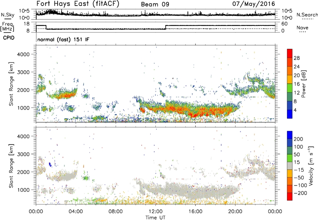Screen dimensions: 318x220
Task: Click the '4' label on Power colorbar
Action: point(295,110)
